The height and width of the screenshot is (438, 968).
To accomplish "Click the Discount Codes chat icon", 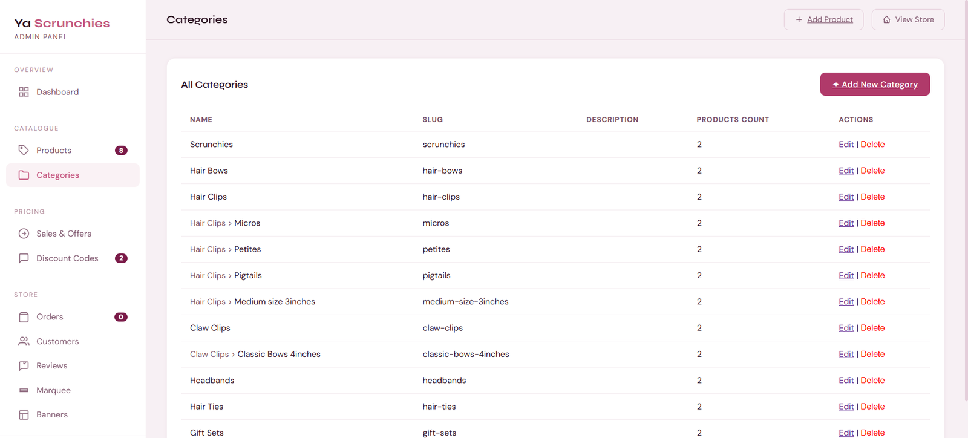I will 24,258.
